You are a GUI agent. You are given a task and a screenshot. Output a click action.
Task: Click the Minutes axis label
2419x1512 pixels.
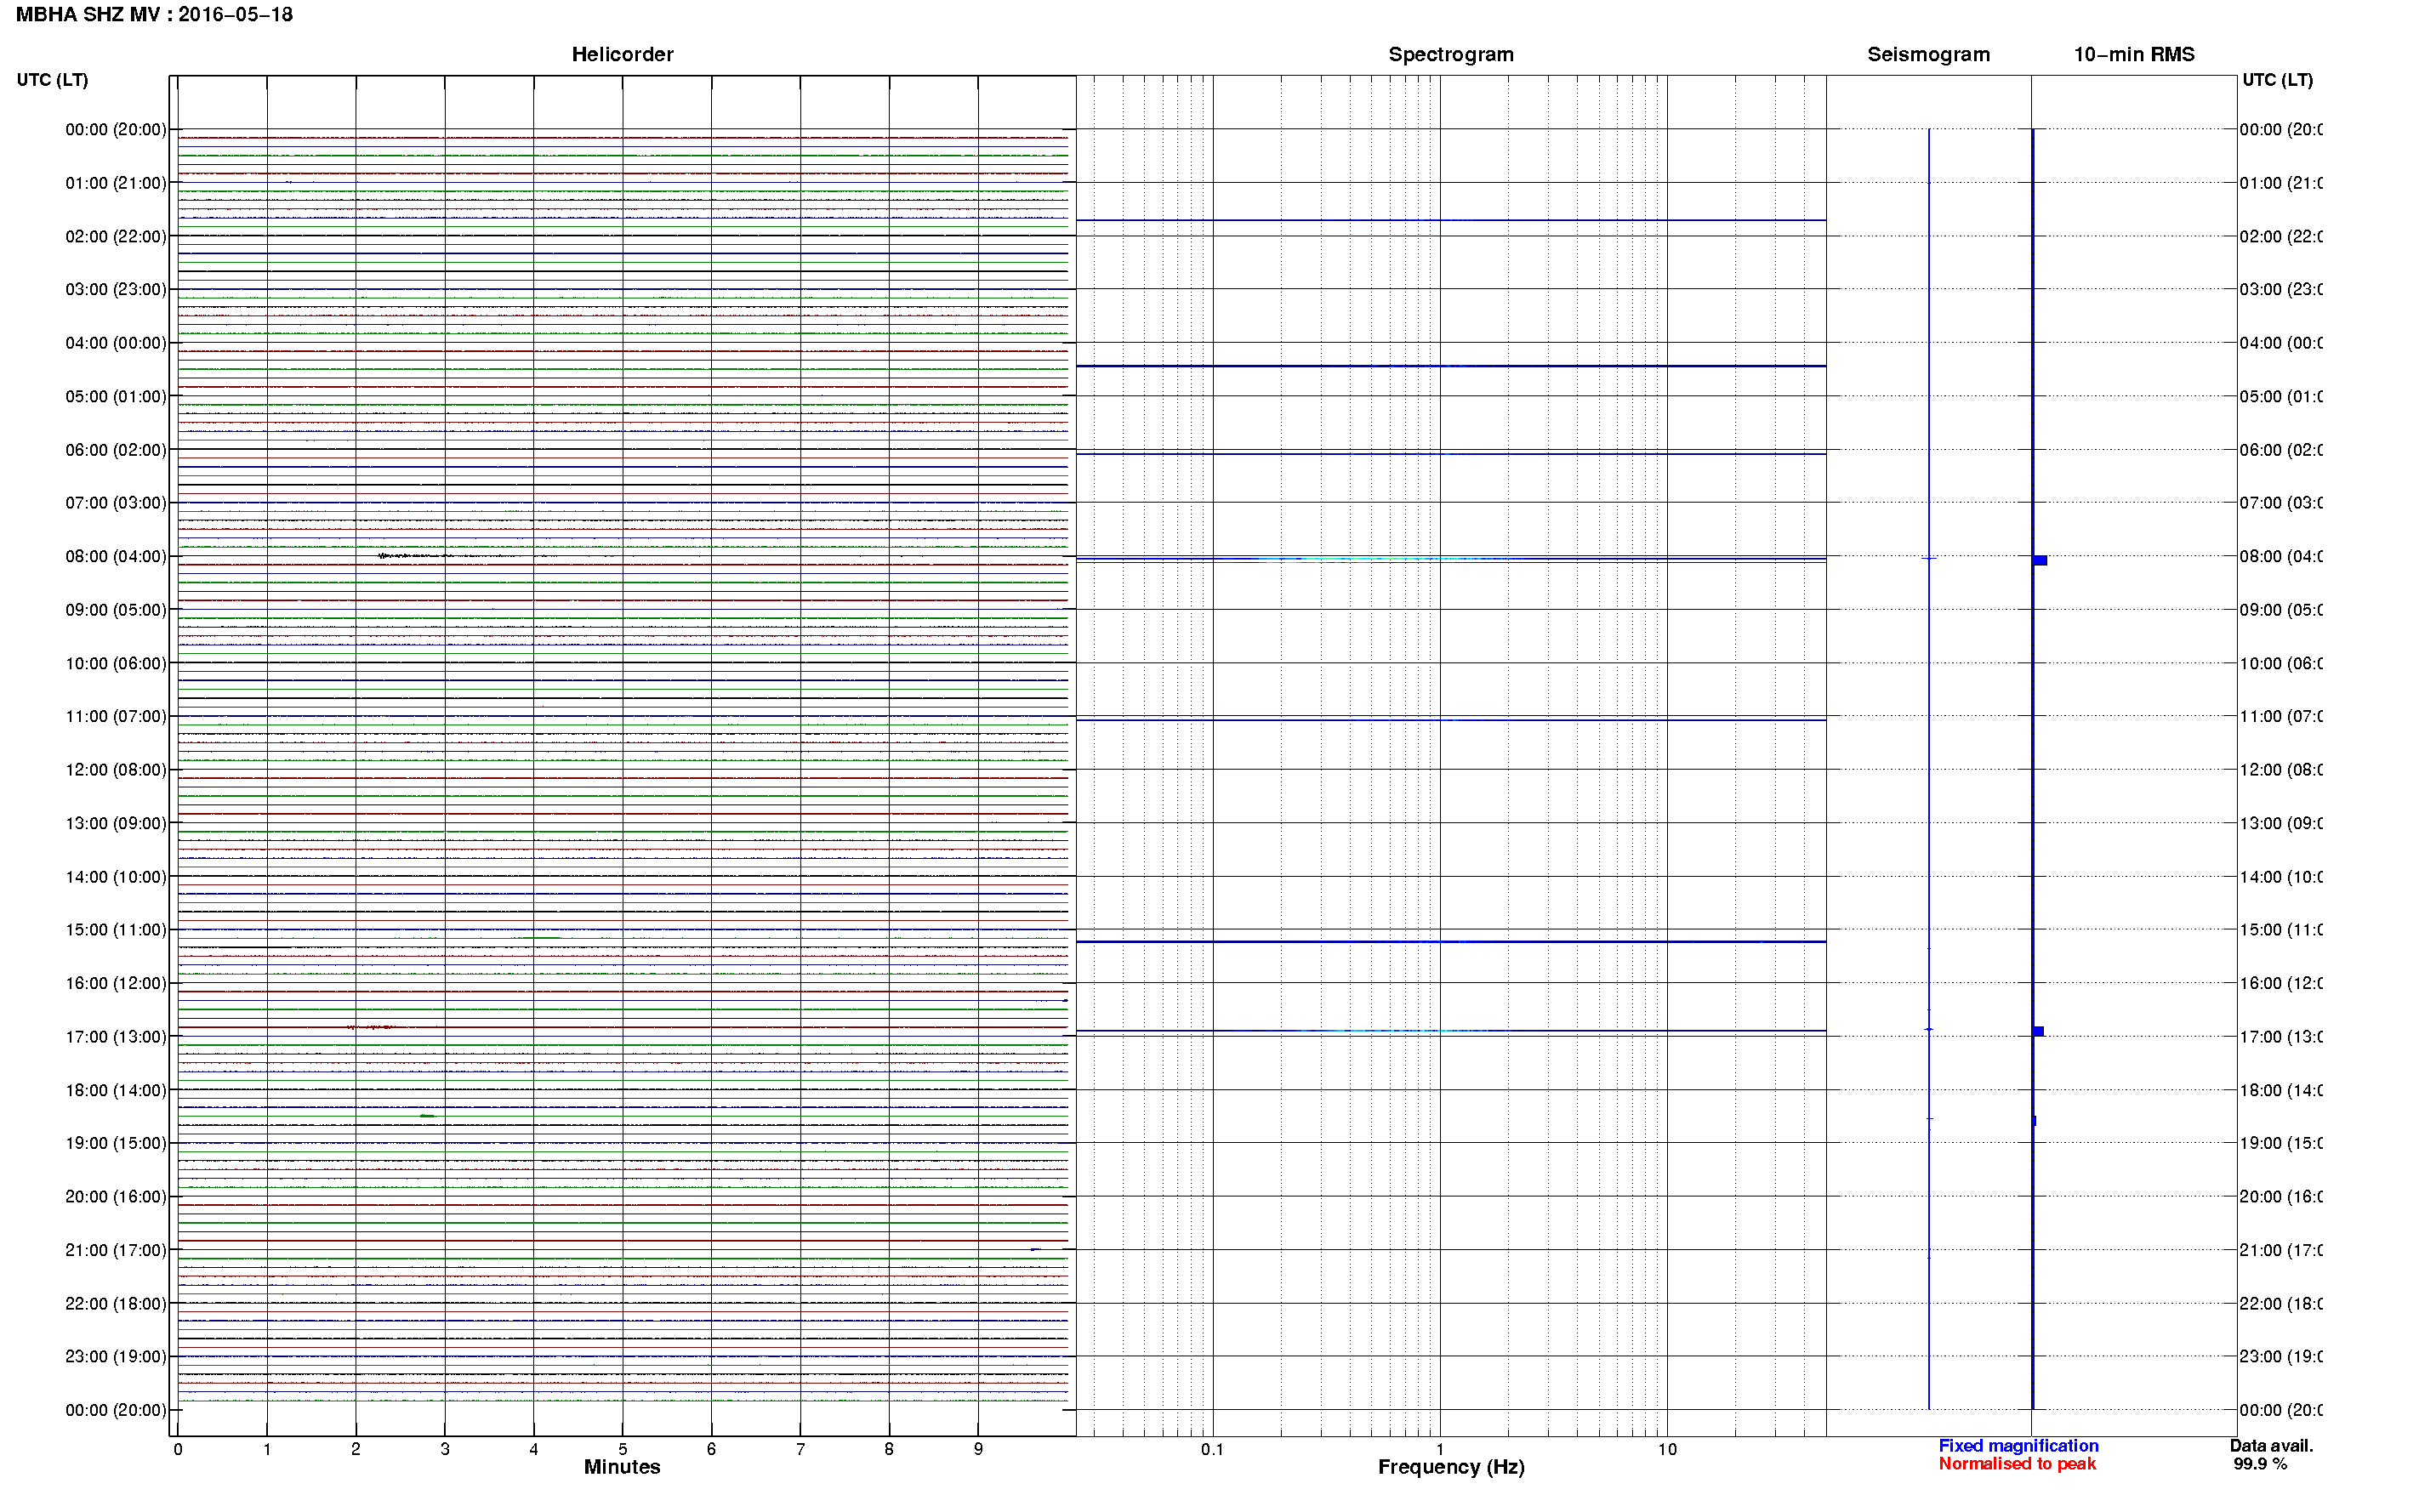622,1468
